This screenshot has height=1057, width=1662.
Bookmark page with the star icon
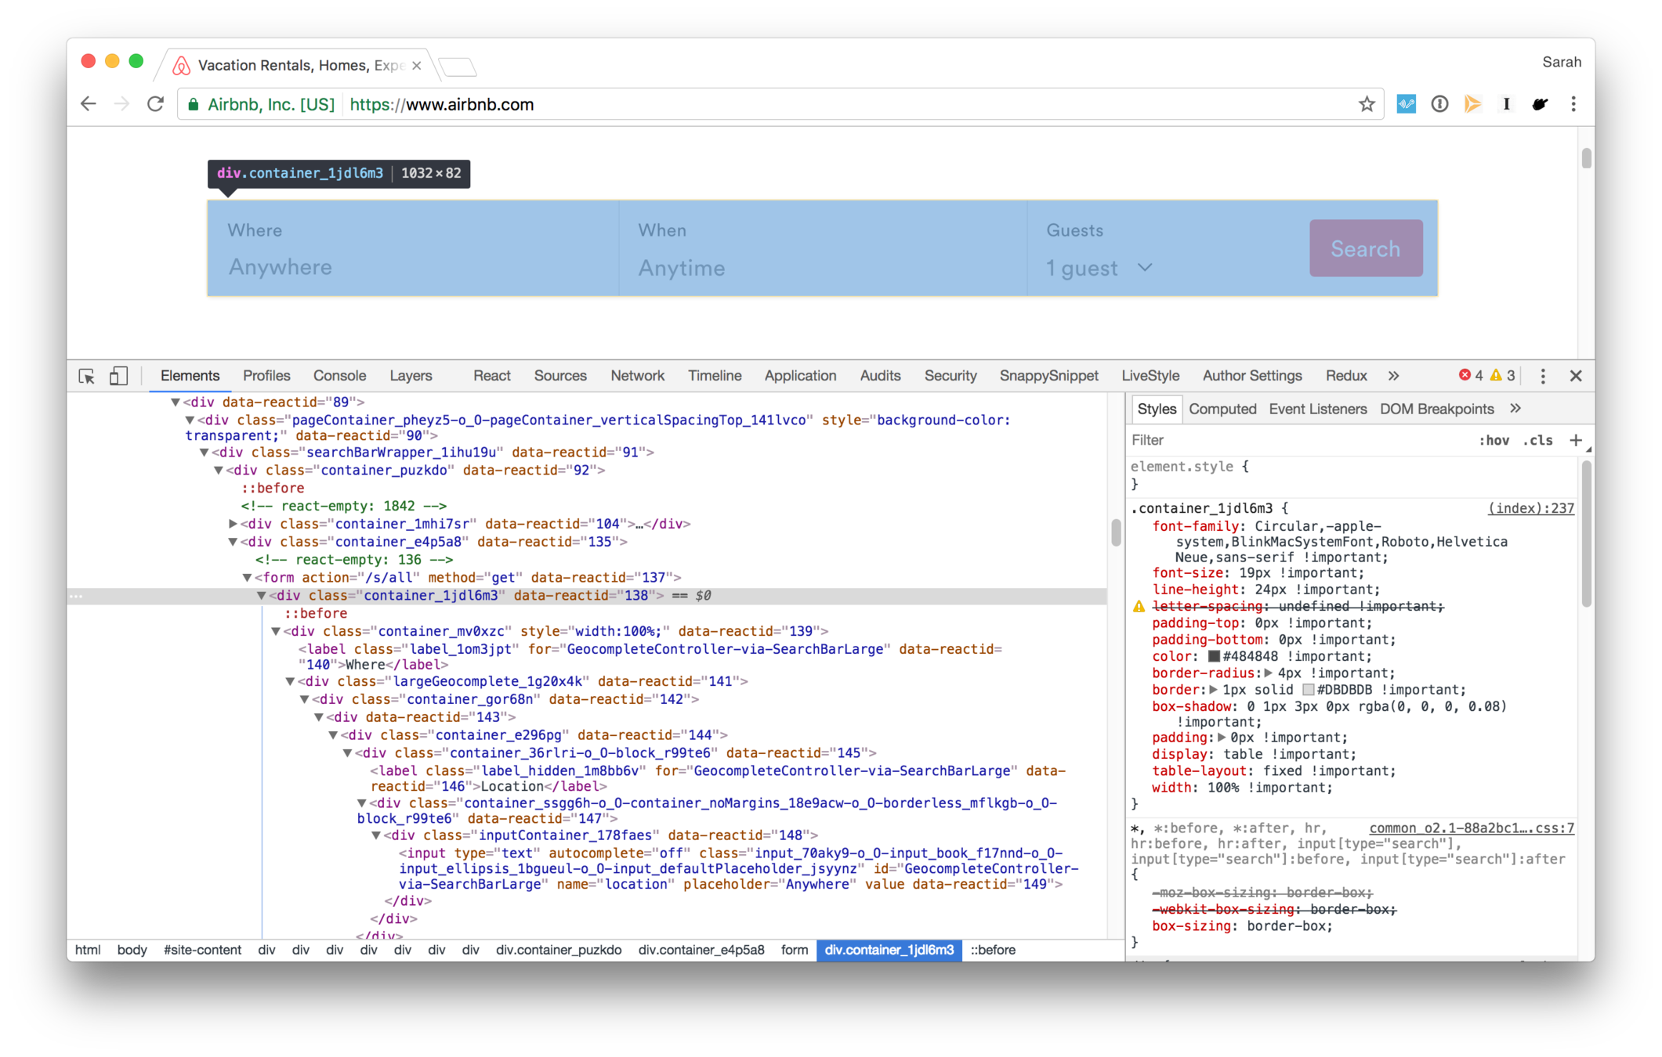(1367, 104)
